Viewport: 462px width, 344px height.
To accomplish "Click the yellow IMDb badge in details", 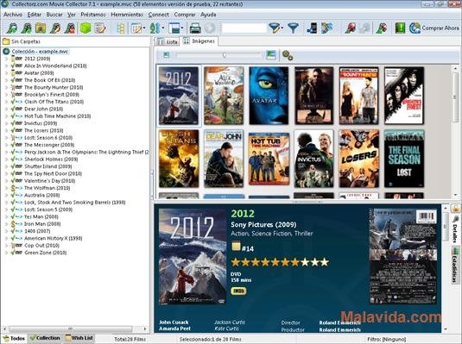I will 238,291.
